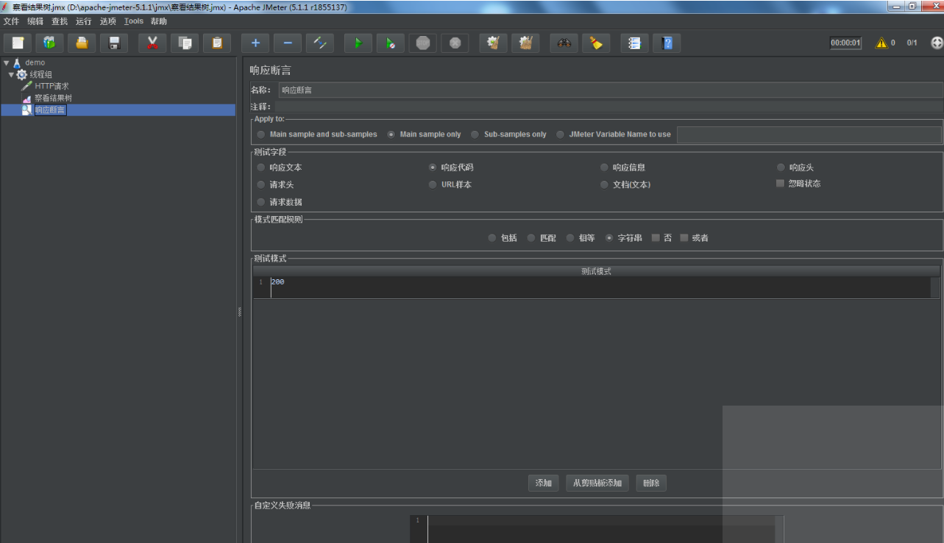Screen dimensions: 944x543
Task: Clear current results with broom icon
Action: pyautogui.click(x=494, y=43)
